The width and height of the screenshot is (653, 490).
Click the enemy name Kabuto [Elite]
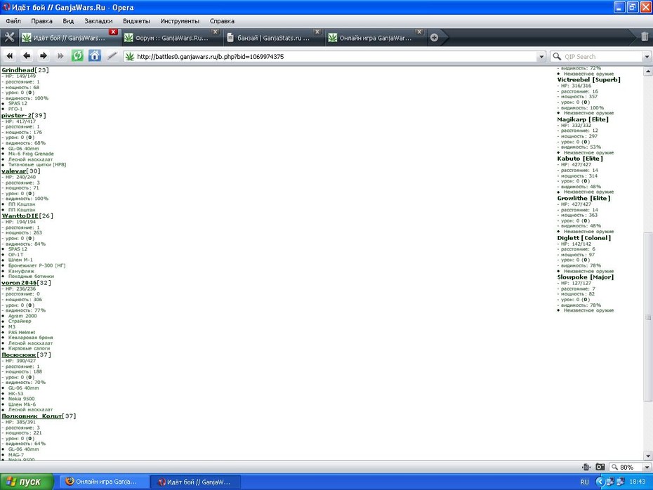click(x=580, y=158)
